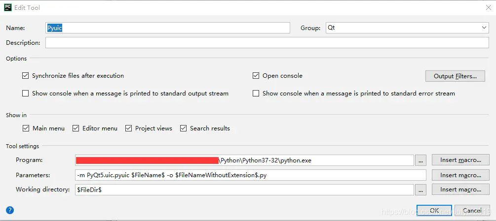Toggle the Main menu checkbox
Viewport: 496px width, 221px height.
pos(26,128)
